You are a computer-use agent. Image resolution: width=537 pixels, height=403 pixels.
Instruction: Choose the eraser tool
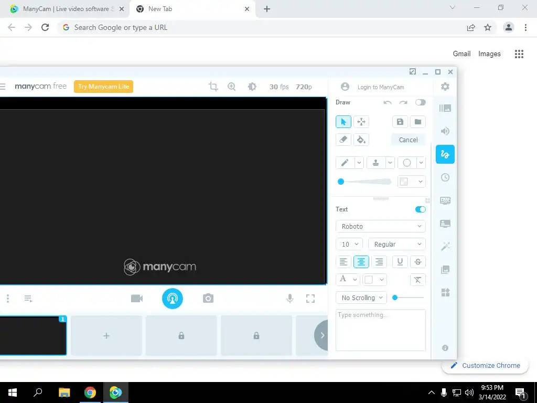(343, 140)
